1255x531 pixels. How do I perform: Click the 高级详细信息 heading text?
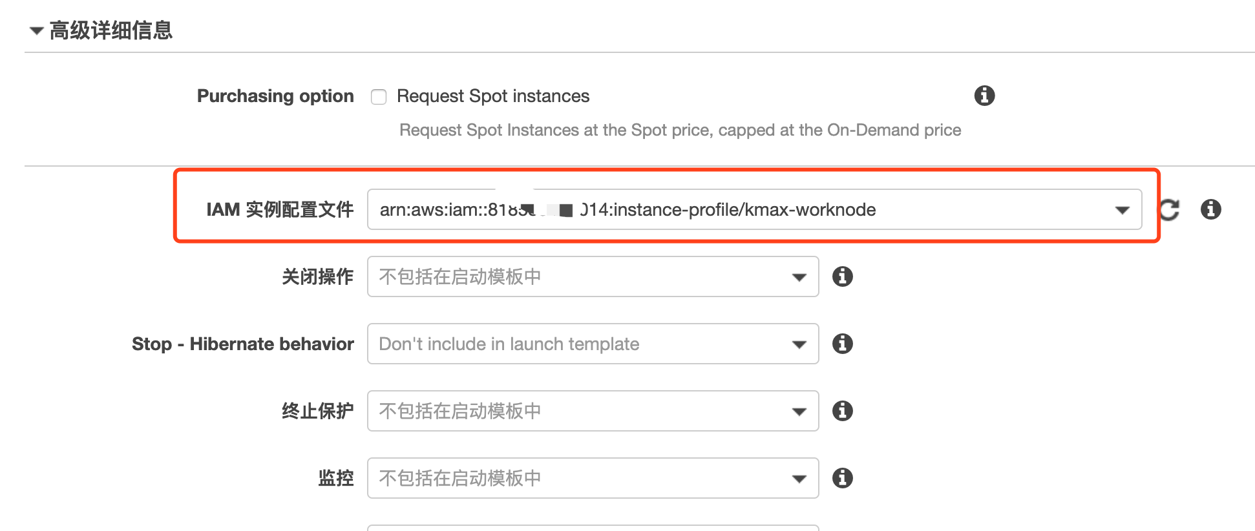coord(111,30)
